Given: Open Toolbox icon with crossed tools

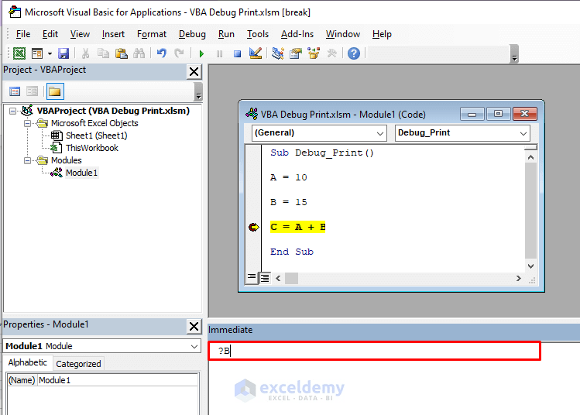Looking at the screenshot, I should pyautogui.click(x=331, y=53).
